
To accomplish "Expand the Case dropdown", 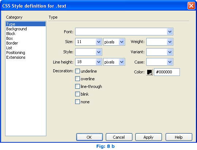I will [170, 62].
